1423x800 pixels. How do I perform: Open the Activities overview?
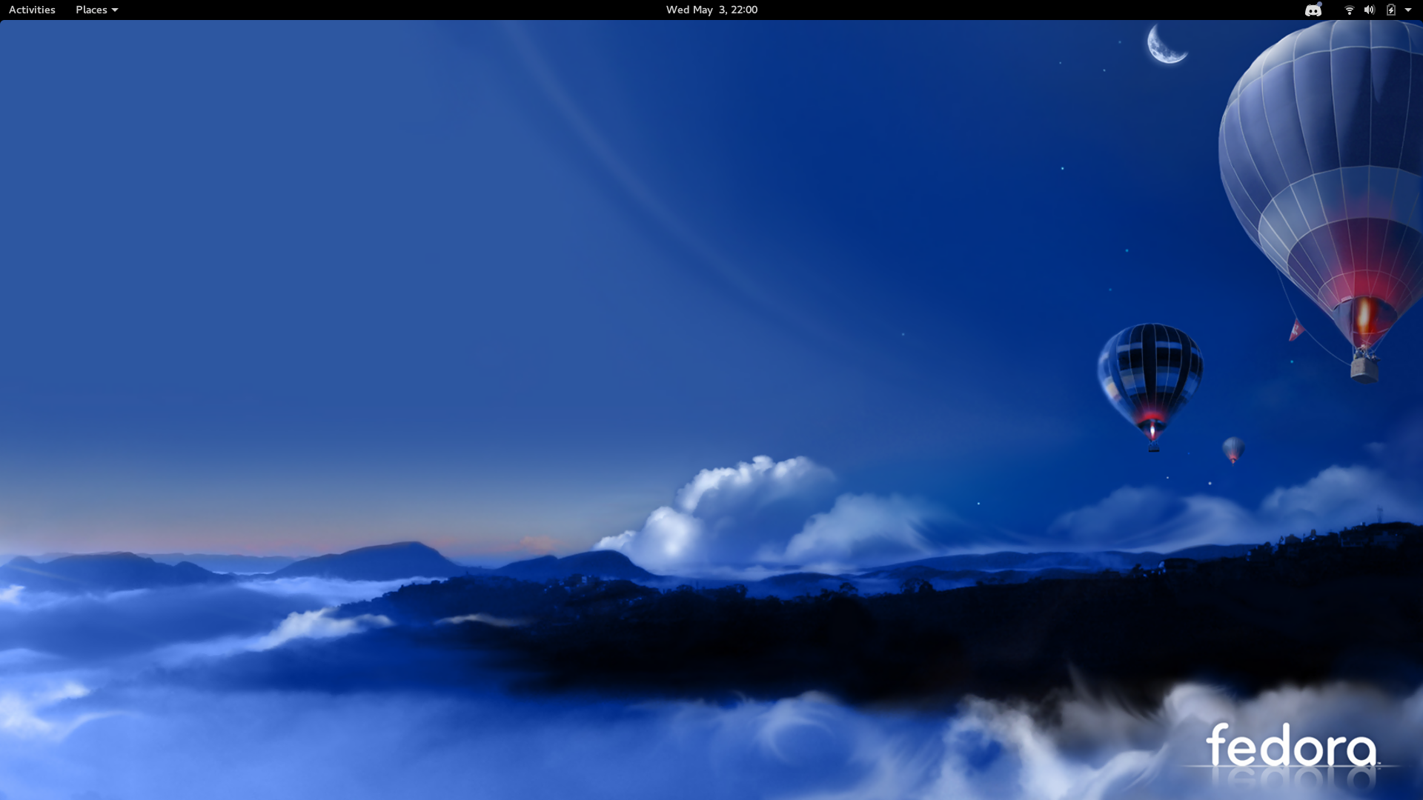pyautogui.click(x=32, y=10)
